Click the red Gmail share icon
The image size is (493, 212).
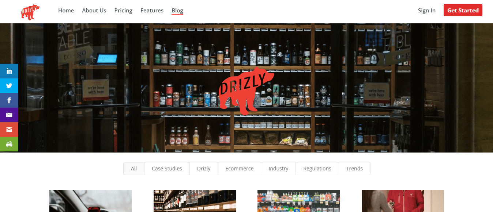tap(9, 130)
